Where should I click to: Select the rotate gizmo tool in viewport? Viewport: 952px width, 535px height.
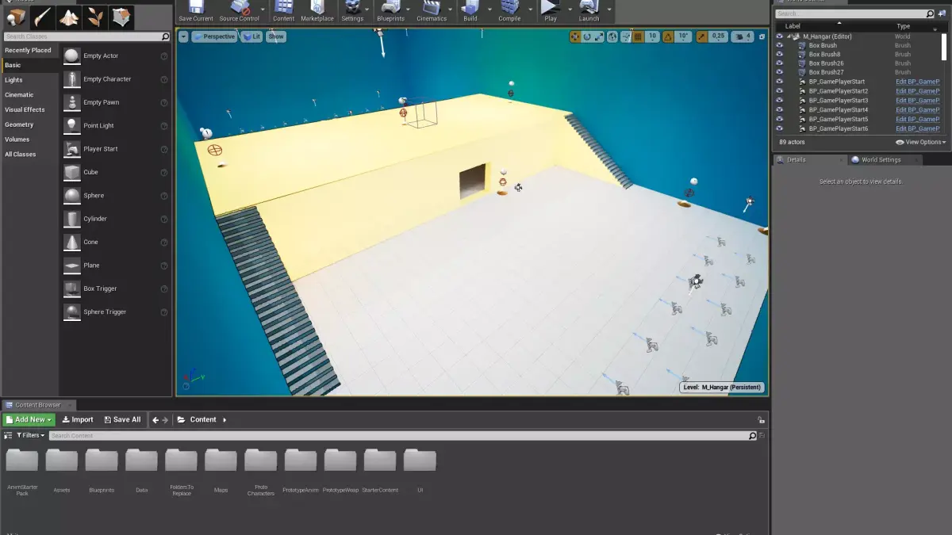587,36
